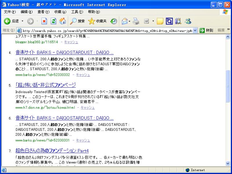The image size is (232, 174).
Task: Open the Search (搜索) magnifier button
Action: [77, 21]
